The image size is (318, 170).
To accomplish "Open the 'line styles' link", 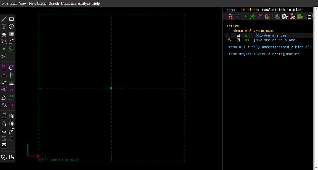I will pyautogui.click(x=240, y=54).
